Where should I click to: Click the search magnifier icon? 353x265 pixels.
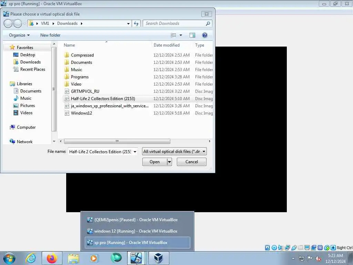(x=208, y=23)
